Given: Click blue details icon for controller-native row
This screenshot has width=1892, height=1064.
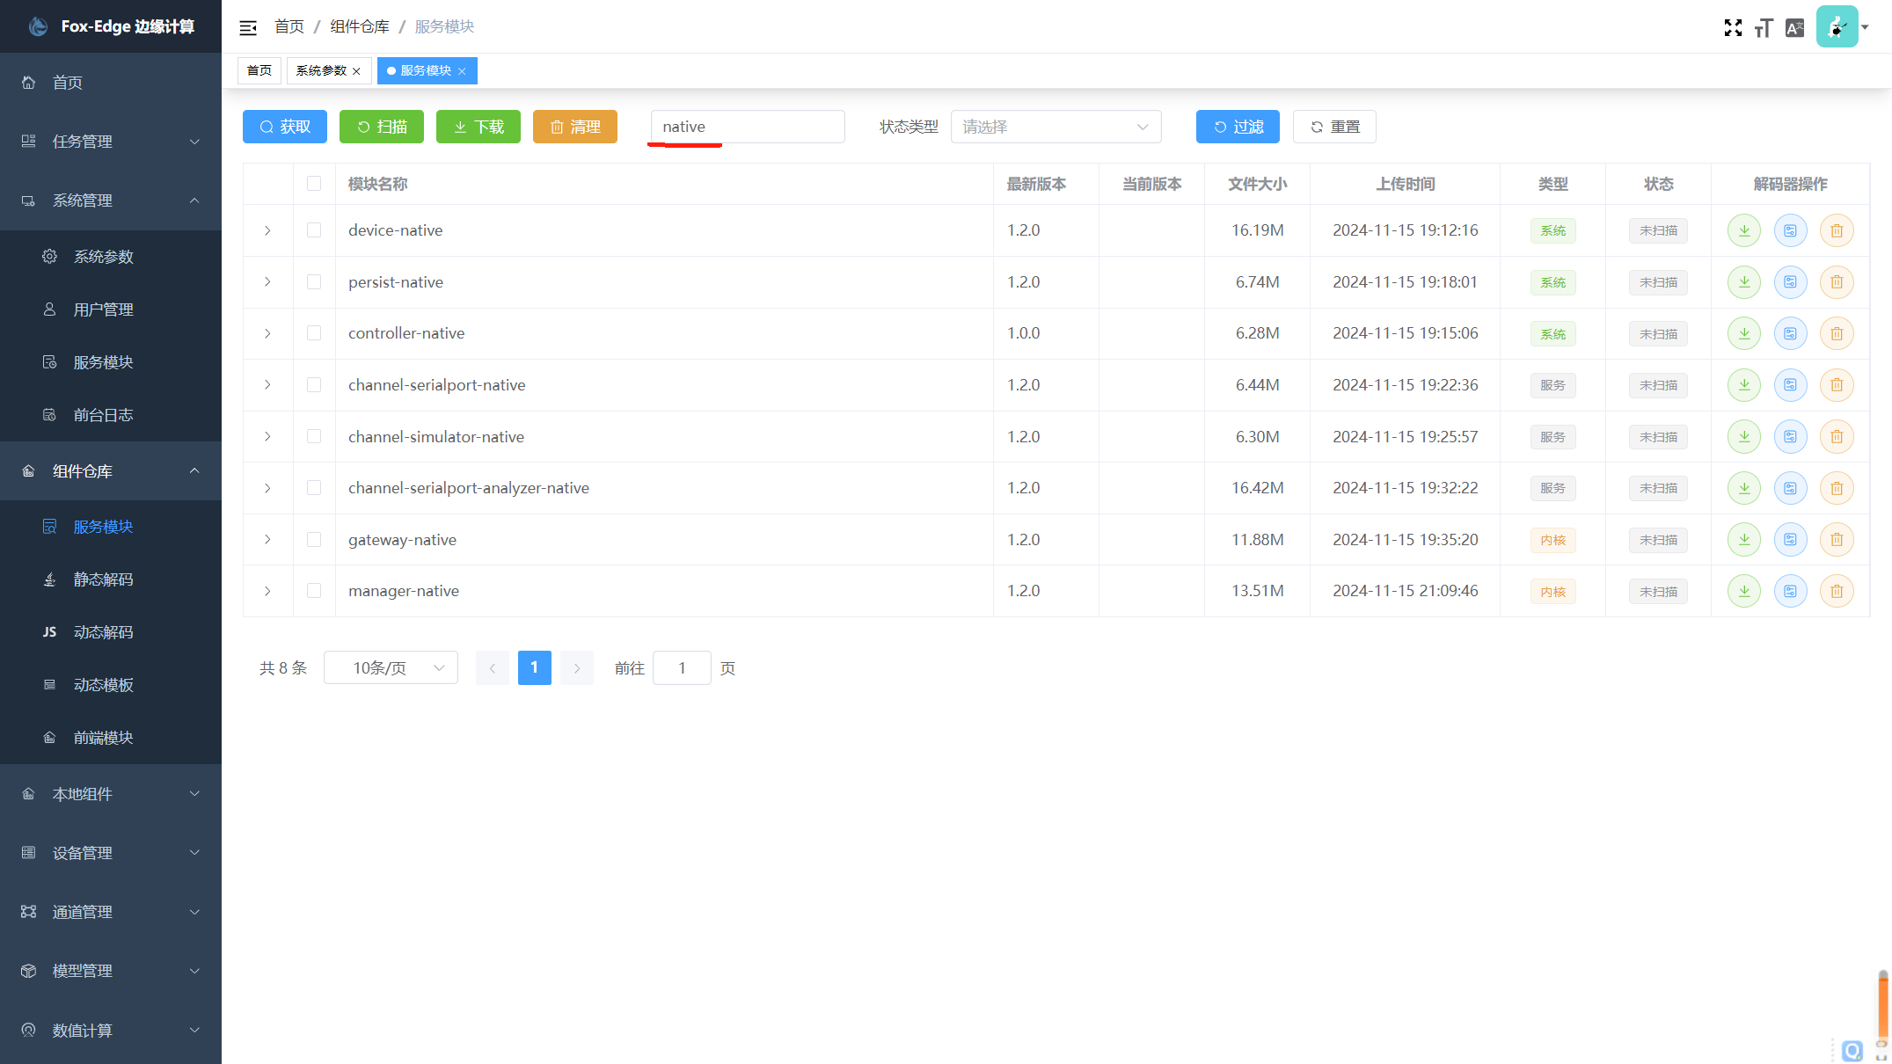Looking at the screenshot, I should (1790, 333).
